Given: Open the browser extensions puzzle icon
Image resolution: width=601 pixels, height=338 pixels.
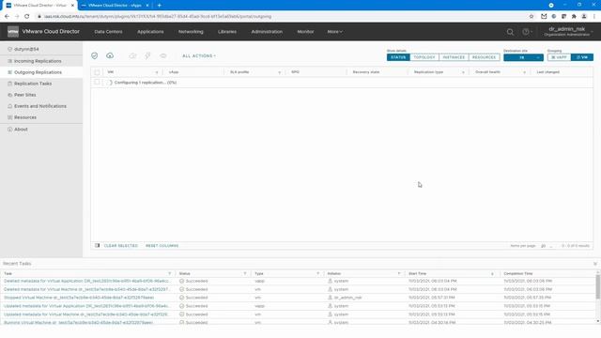Looking at the screenshot, I should coord(574,17).
